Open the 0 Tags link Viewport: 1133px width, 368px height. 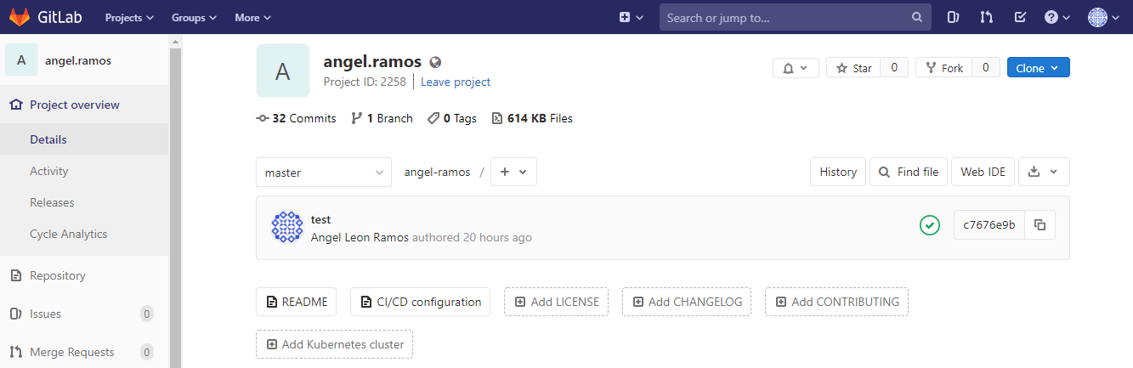[452, 118]
